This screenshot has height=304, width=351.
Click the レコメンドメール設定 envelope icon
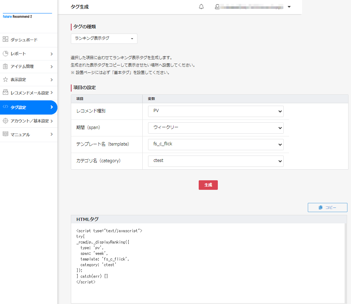tap(5, 92)
